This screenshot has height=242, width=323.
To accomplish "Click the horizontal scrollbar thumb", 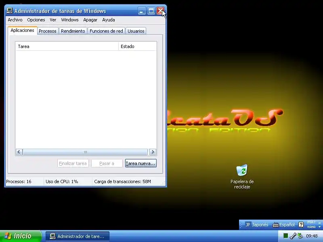I will [85, 152].
